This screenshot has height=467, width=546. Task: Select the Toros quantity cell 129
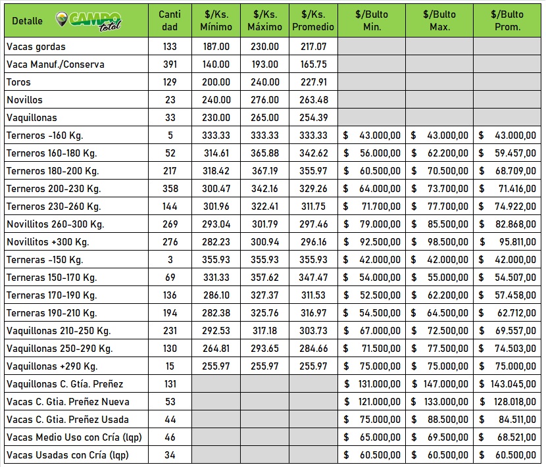[170, 82]
